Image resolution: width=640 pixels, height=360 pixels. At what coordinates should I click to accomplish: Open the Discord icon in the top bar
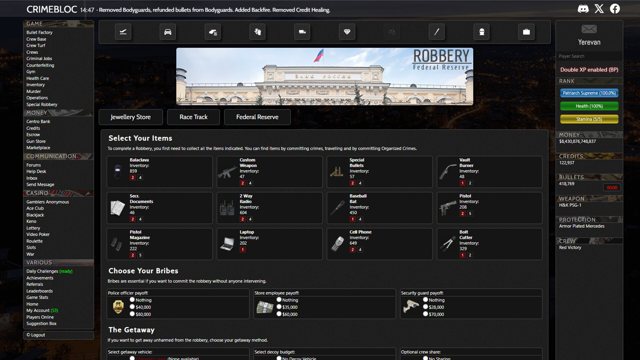[x=583, y=8]
